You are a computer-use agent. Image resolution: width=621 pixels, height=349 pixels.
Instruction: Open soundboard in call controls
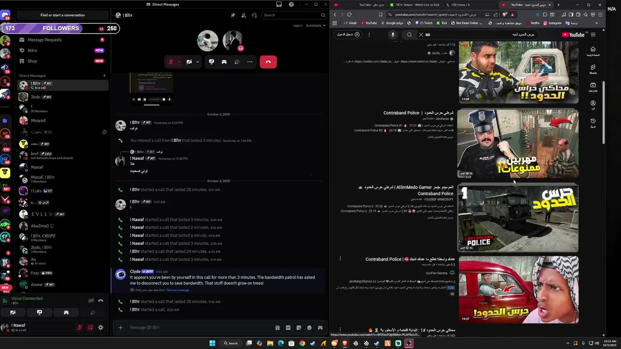tap(237, 62)
